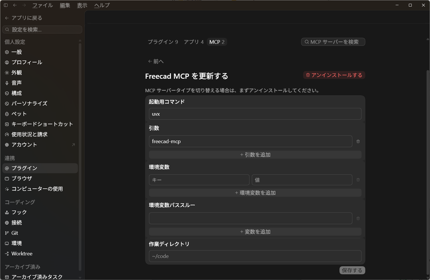The image size is (430, 280).
Task: Select プラグイン in the sidebar
Action: pyautogui.click(x=40, y=168)
